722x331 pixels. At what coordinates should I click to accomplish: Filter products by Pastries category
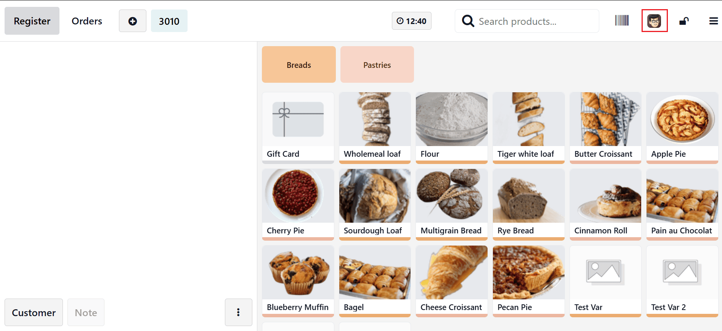[x=377, y=65]
